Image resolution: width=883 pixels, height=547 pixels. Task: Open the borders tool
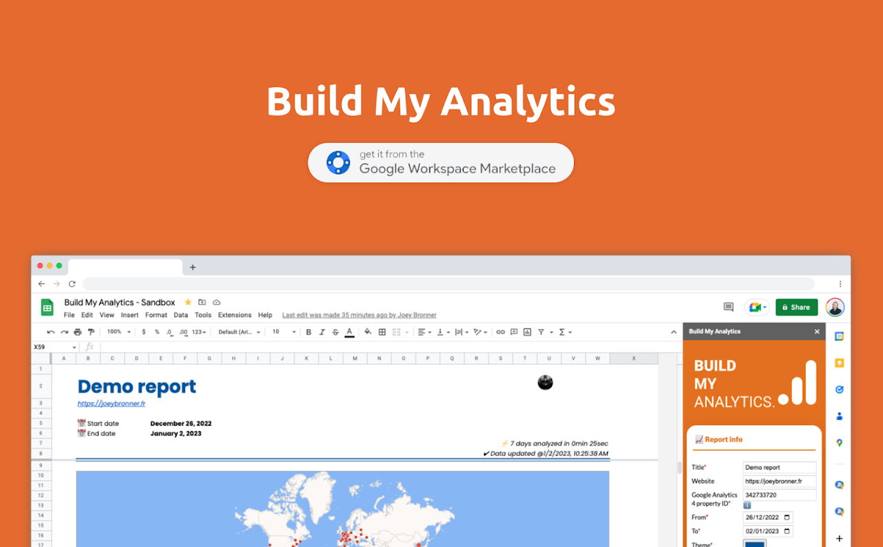[382, 332]
